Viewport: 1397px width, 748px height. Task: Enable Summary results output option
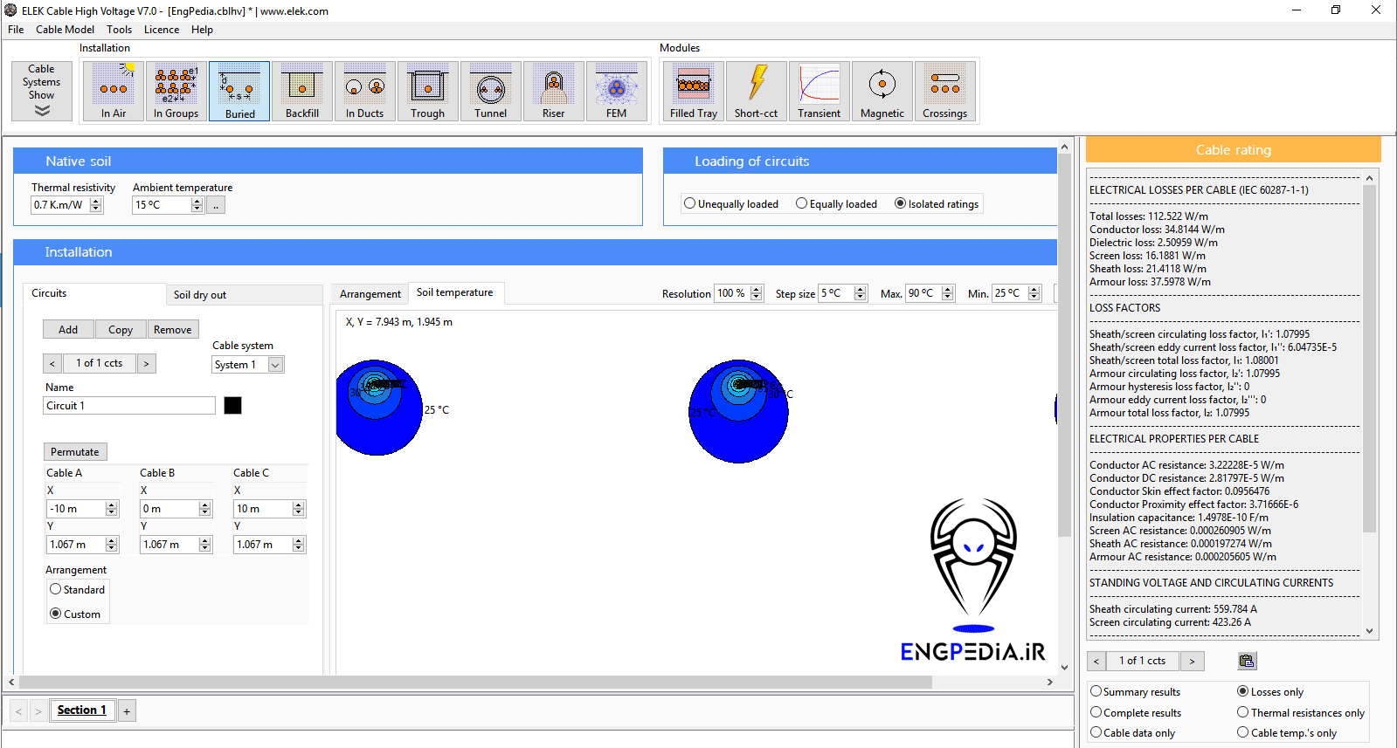[1096, 691]
